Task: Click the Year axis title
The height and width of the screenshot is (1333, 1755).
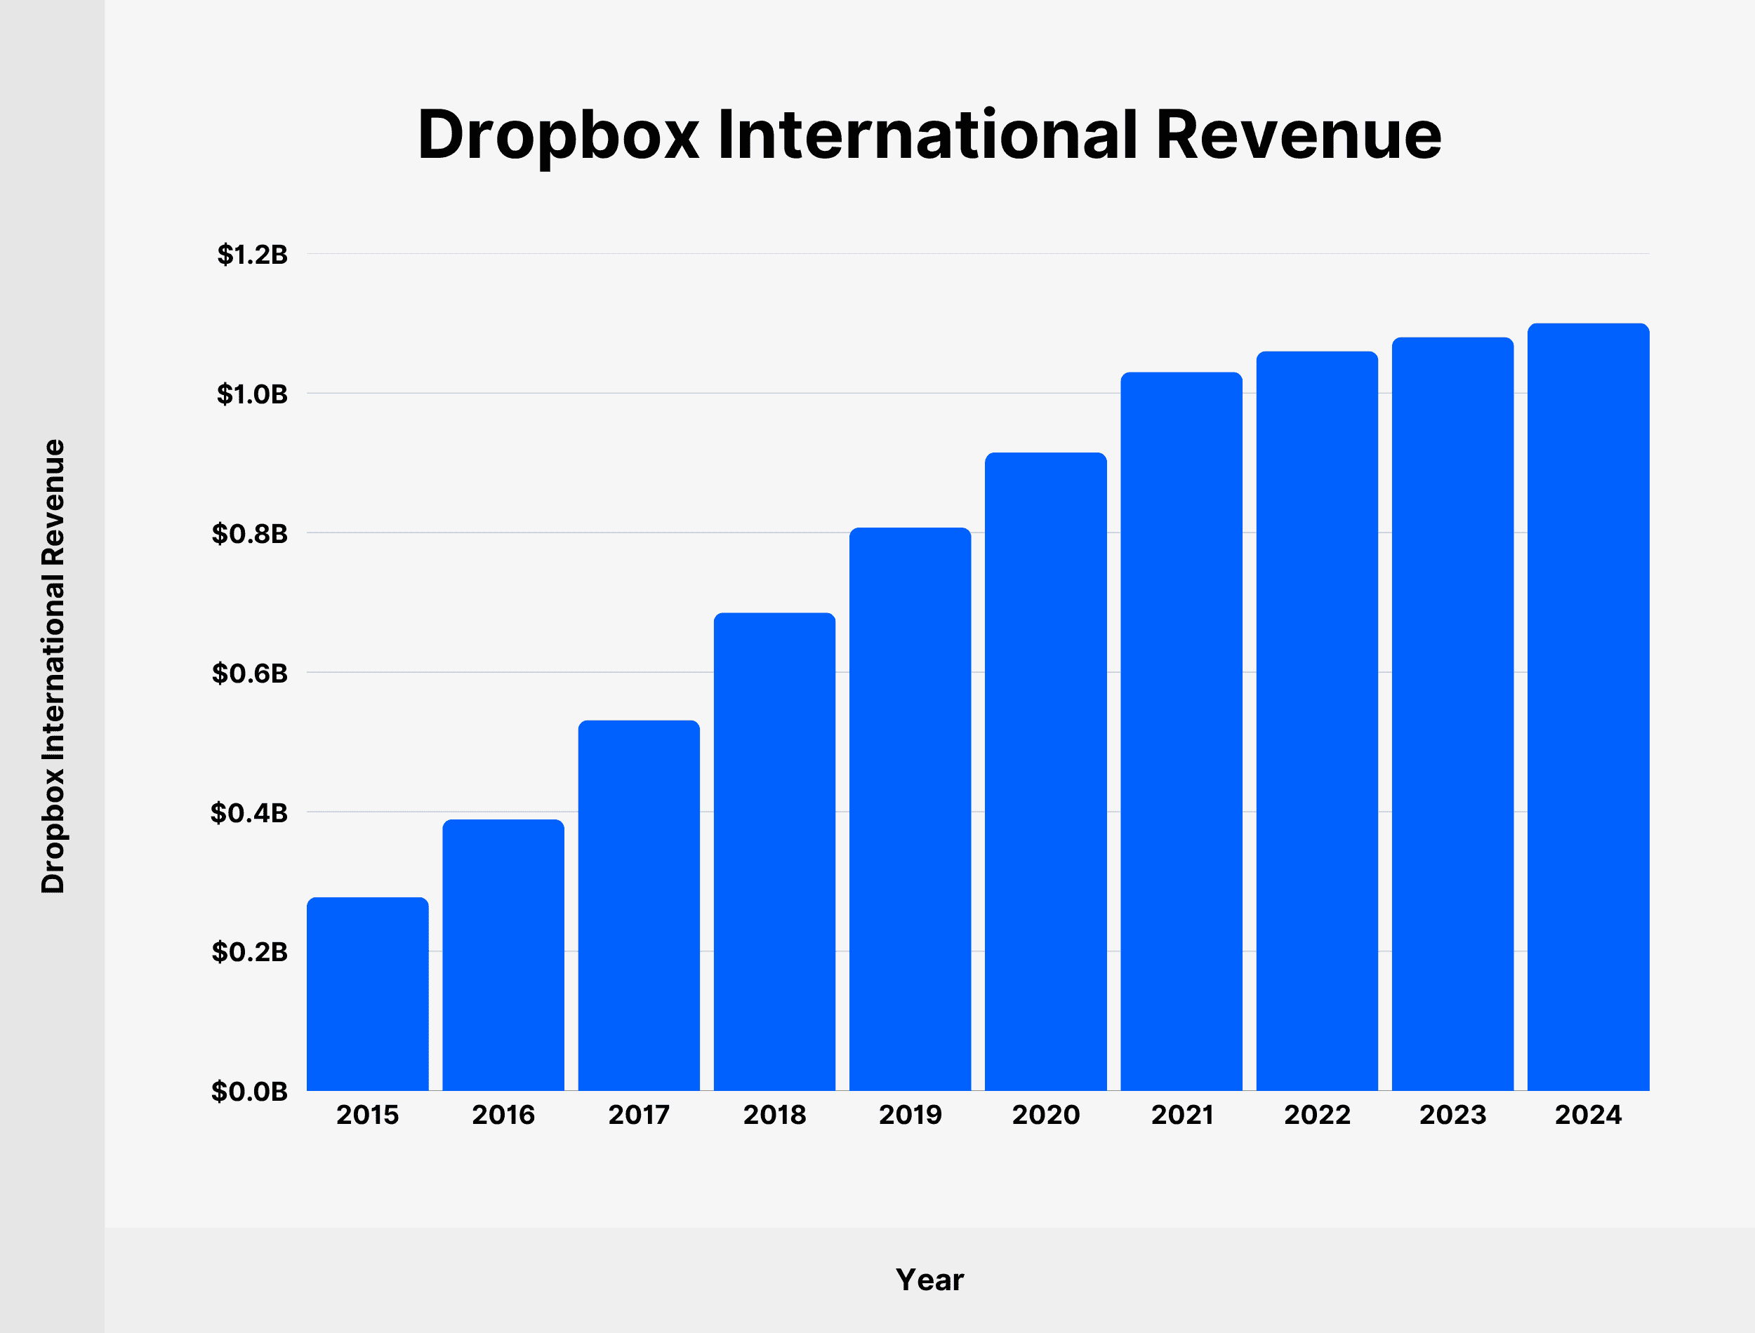Action: click(x=929, y=1280)
